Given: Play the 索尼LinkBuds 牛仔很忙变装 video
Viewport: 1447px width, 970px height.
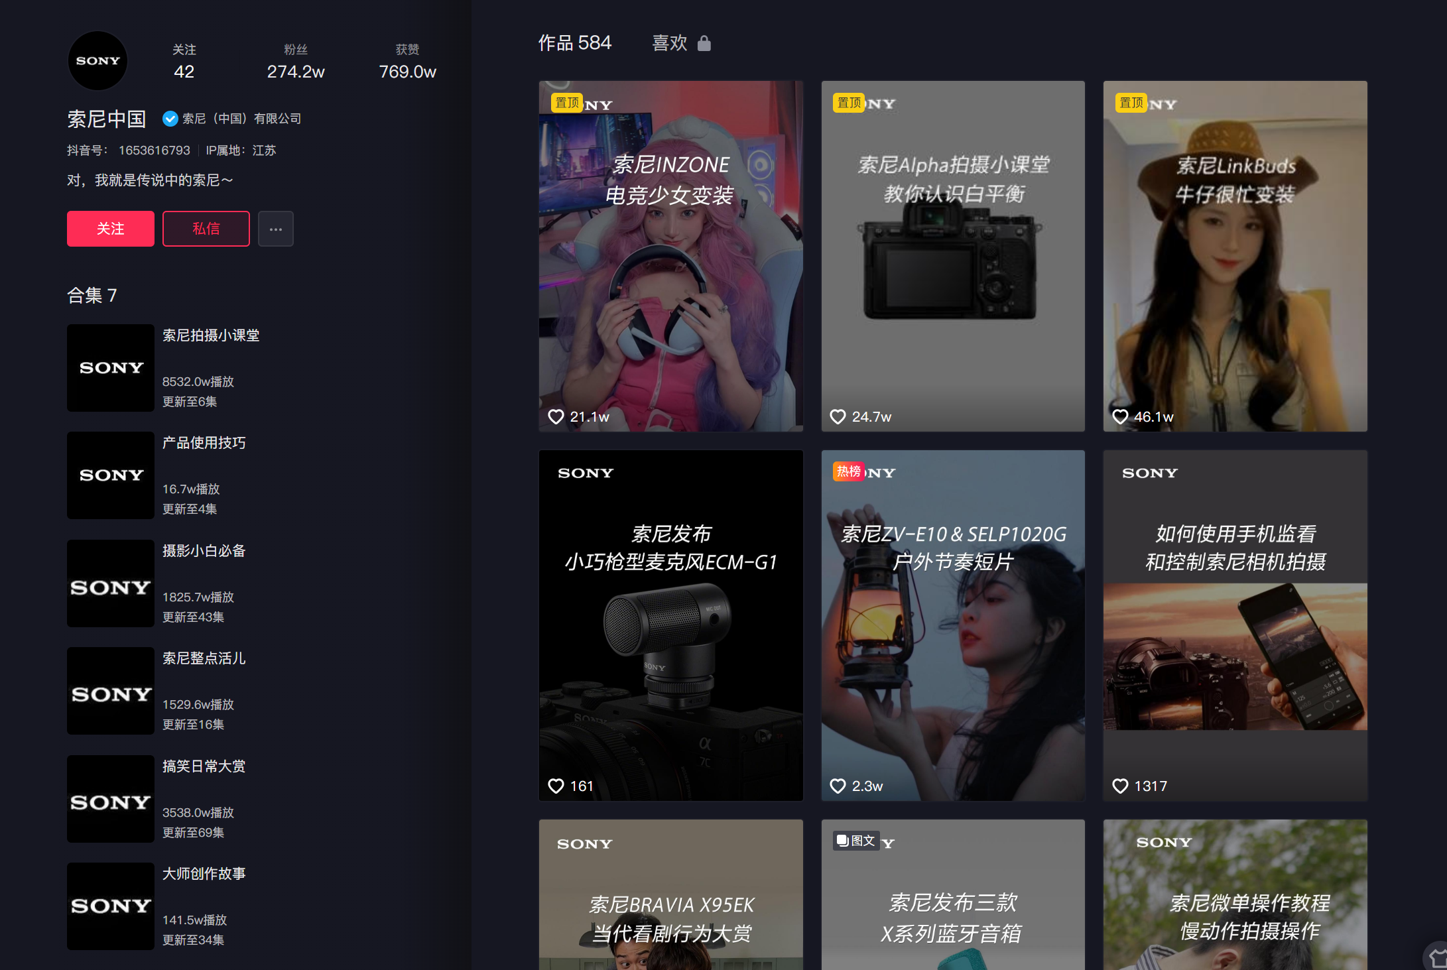Looking at the screenshot, I should [x=1235, y=257].
